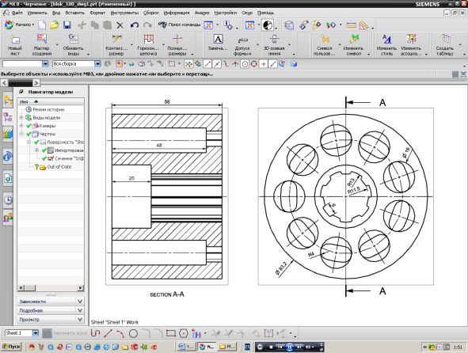This screenshot has width=468, height=353.
Task: Select the 3D осевая линия tool
Action: pos(274,45)
